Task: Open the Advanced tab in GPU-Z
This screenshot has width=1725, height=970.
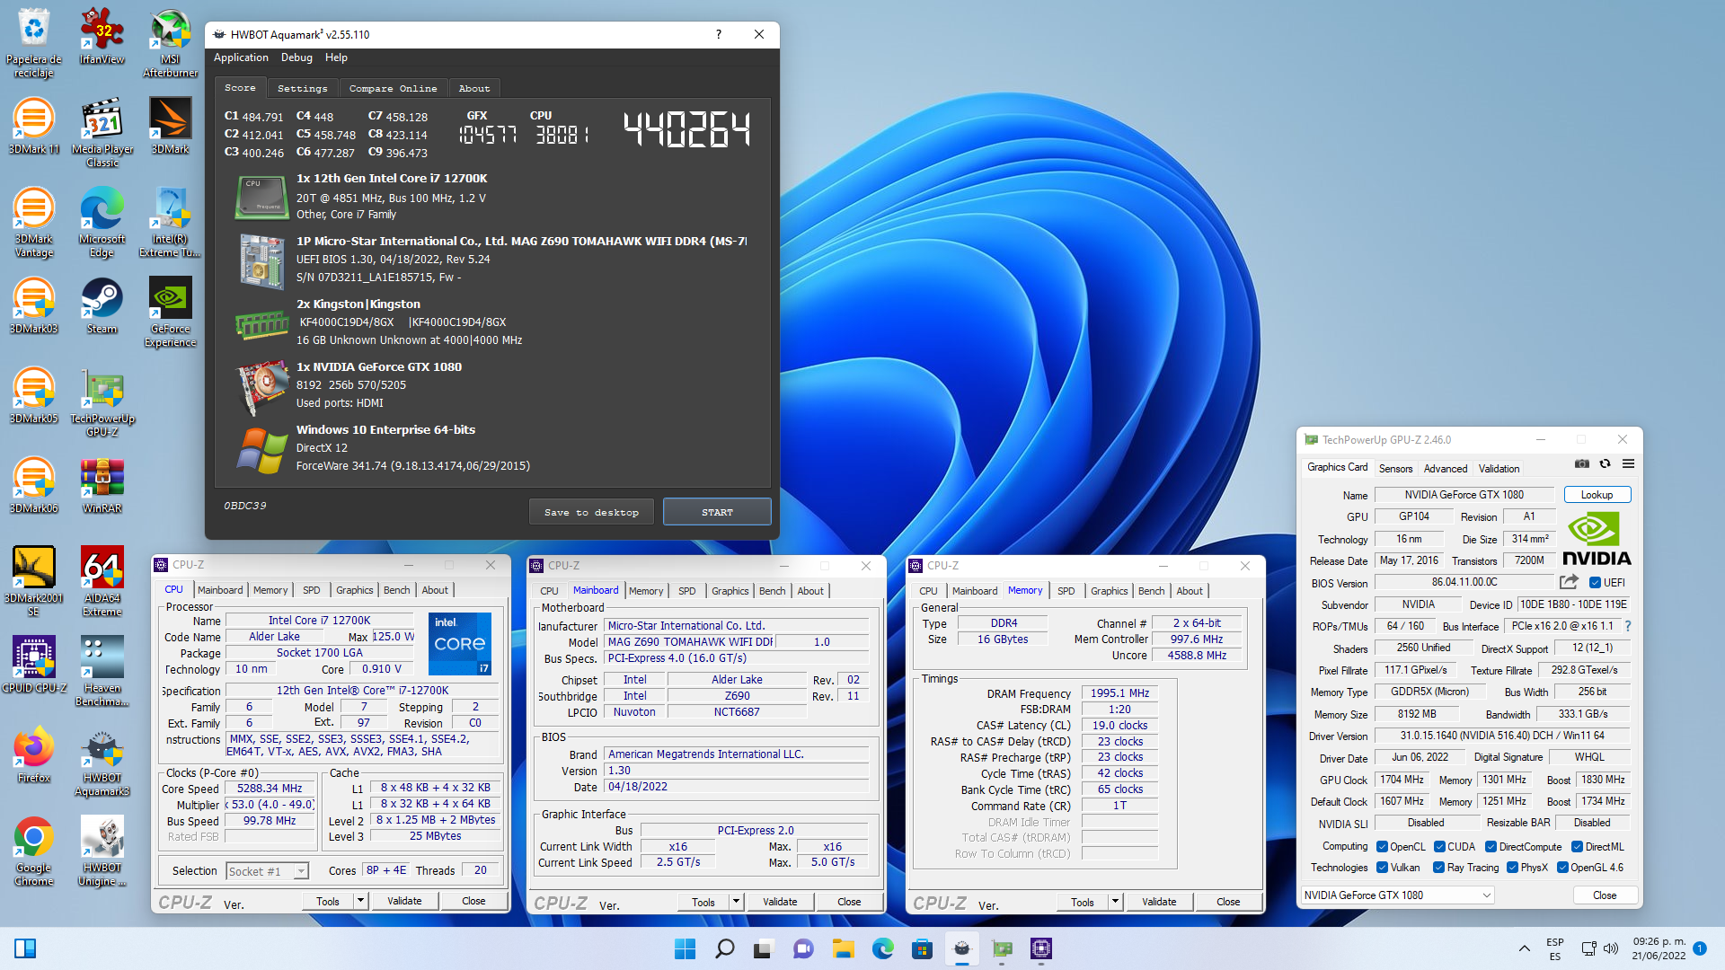Action: 1445,469
